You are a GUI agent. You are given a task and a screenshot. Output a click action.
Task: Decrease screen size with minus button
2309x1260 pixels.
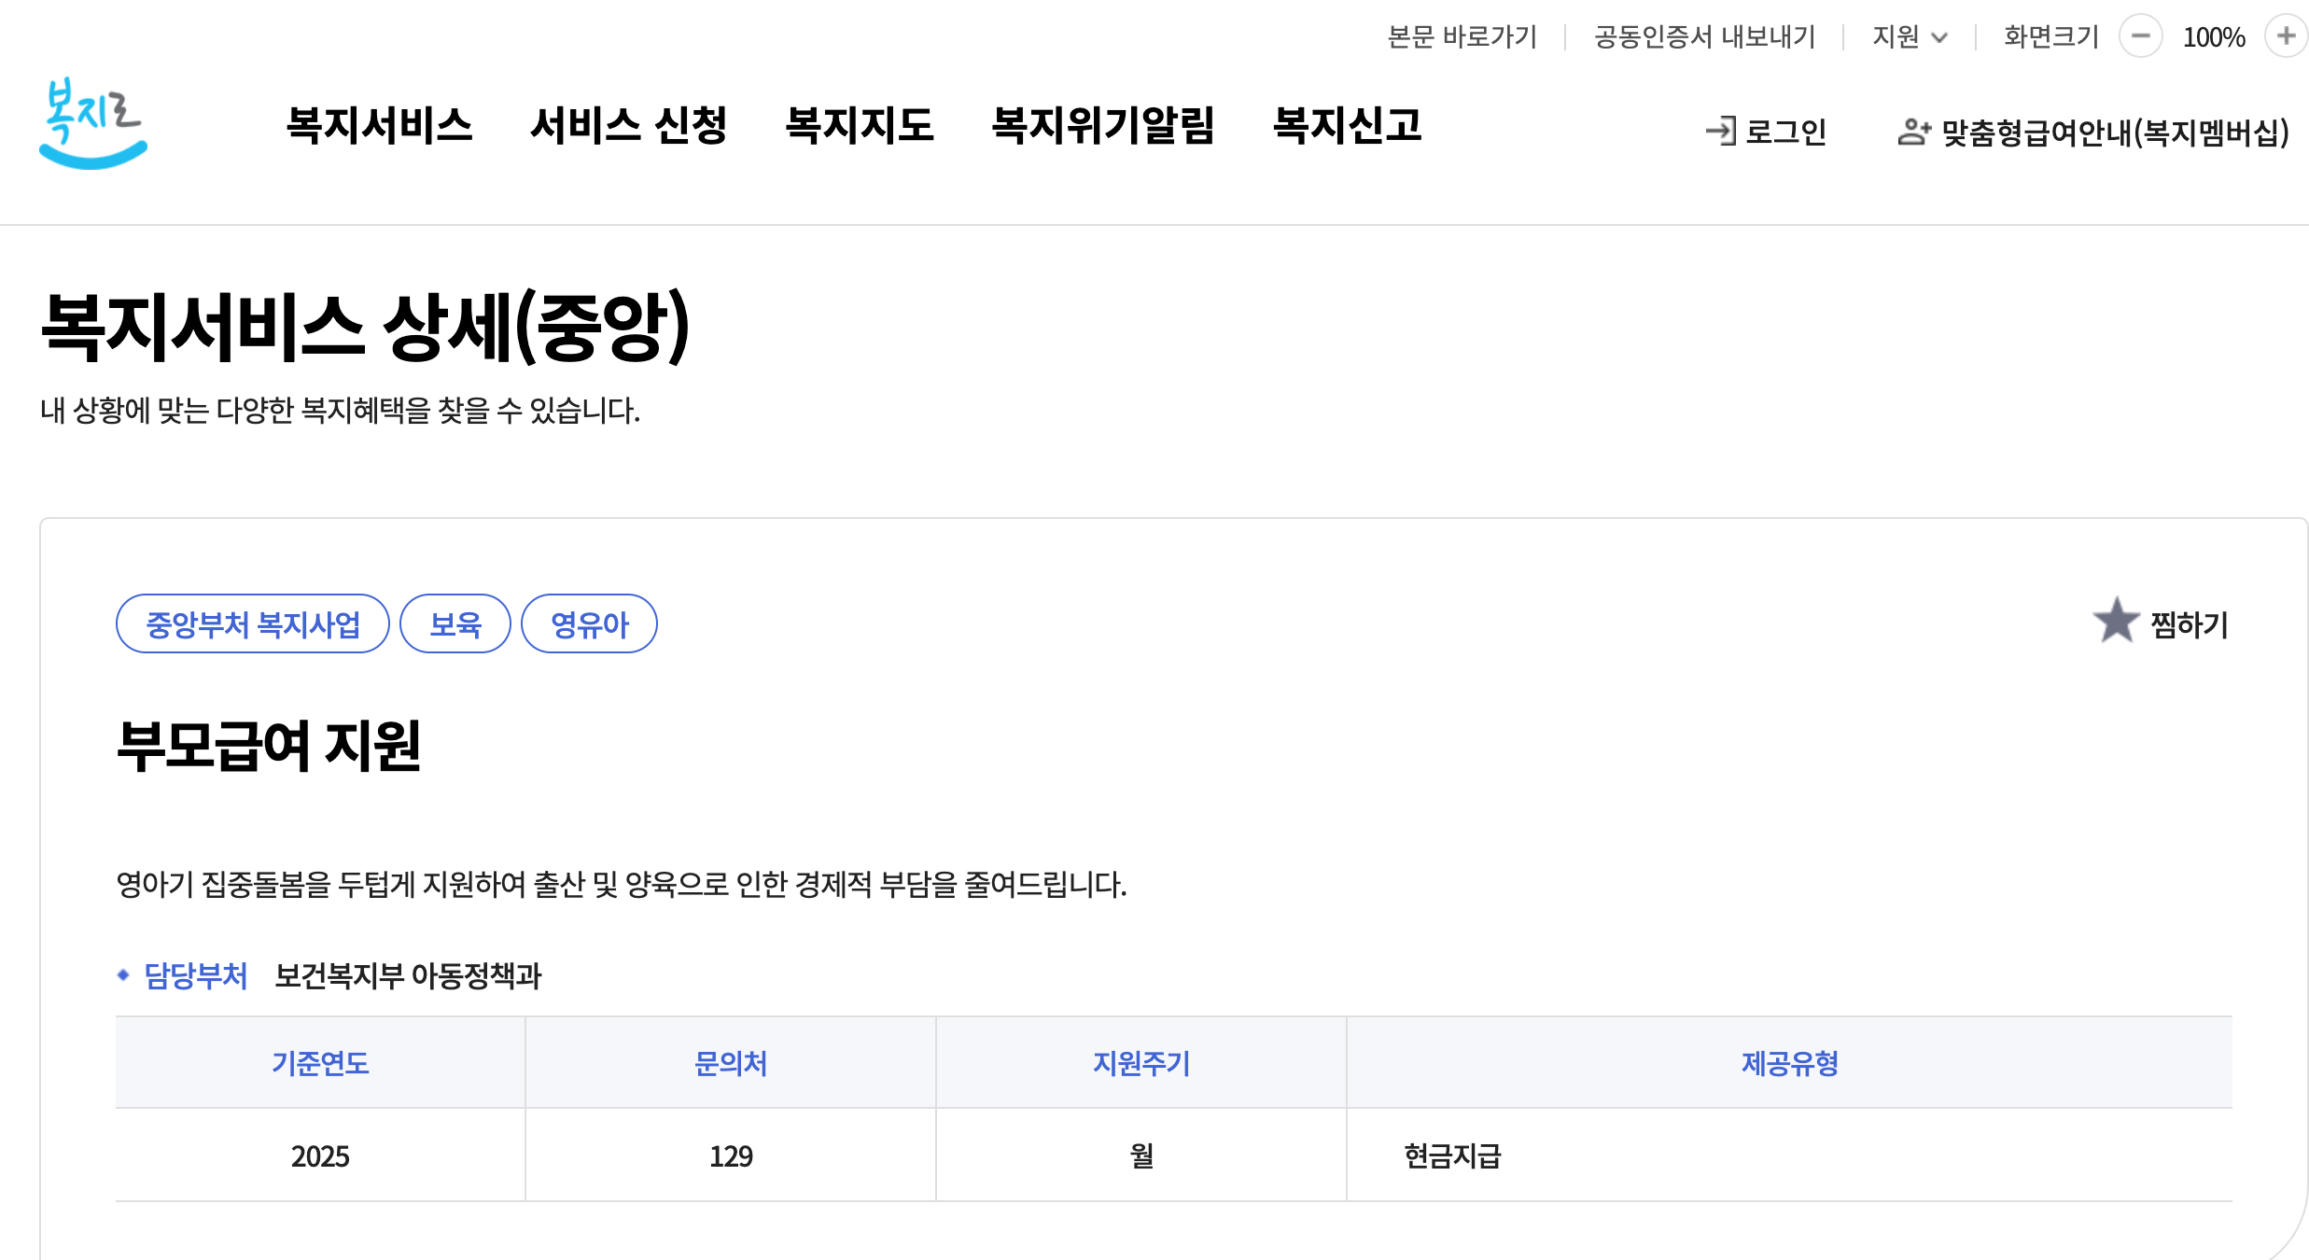[x=2140, y=36]
